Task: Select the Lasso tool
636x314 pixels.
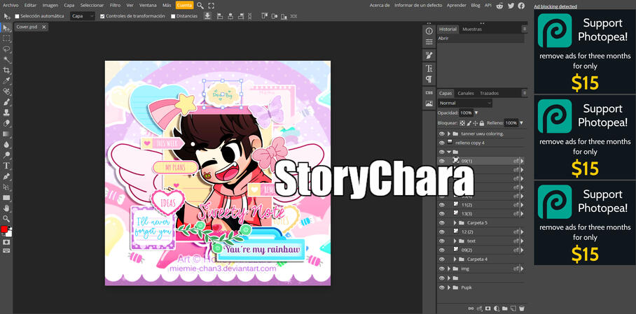Action: pos(6,49)
